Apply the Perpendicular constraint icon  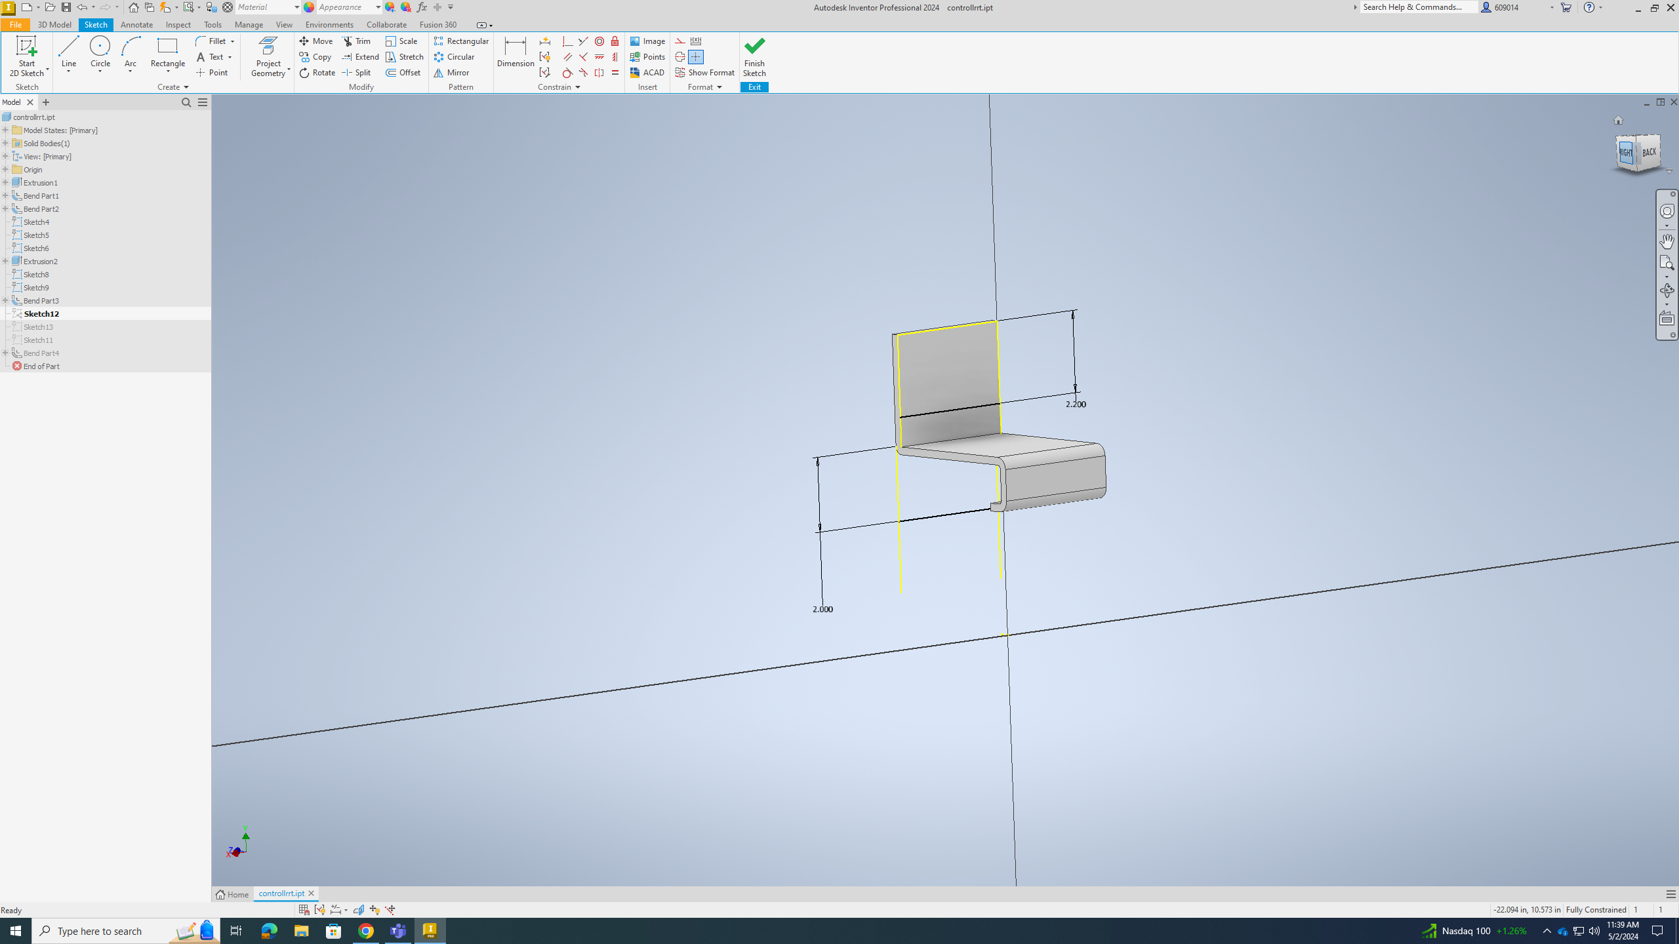pos(584,57)
